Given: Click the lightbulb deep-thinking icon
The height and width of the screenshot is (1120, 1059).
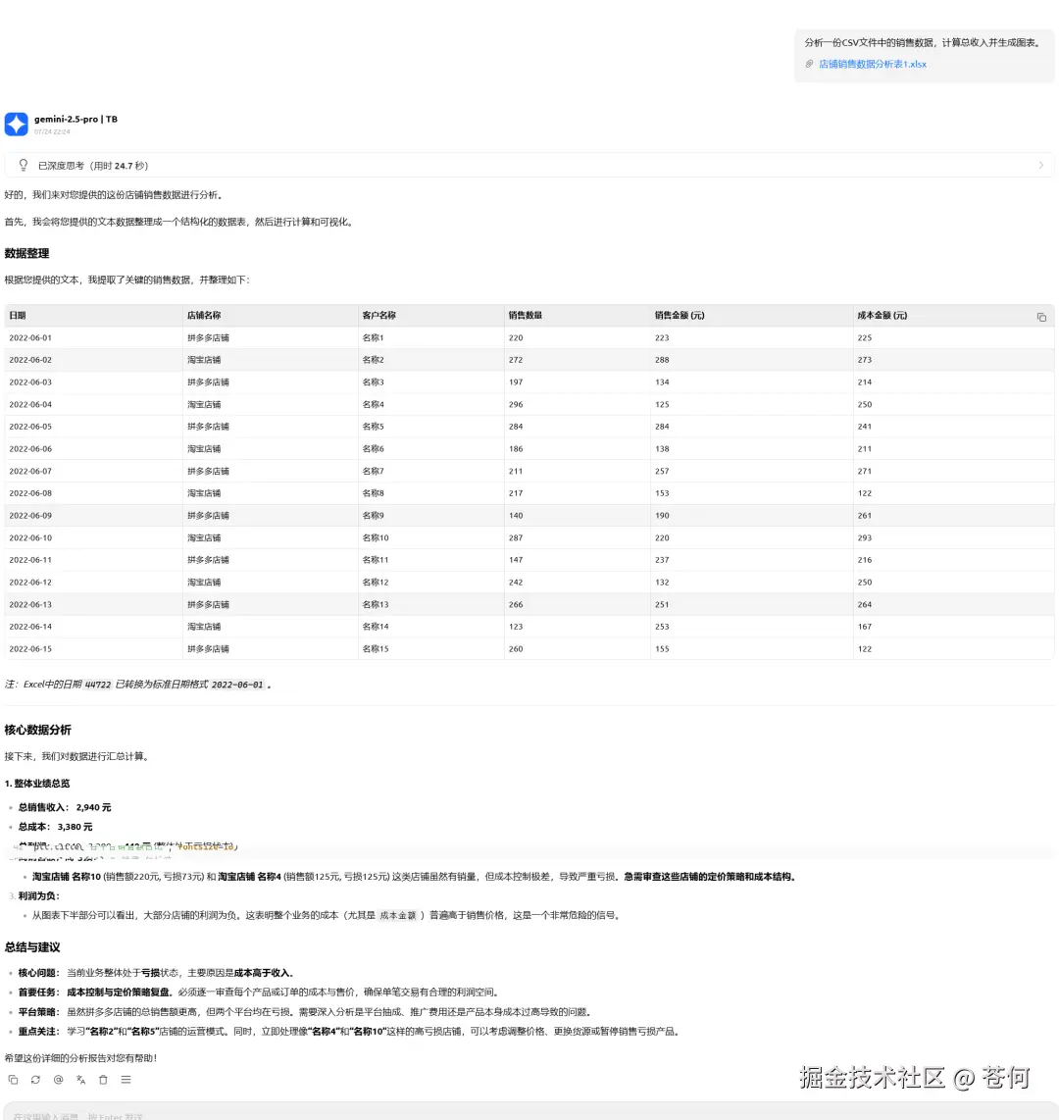Looking at the screenshot, I should [24, 165].
